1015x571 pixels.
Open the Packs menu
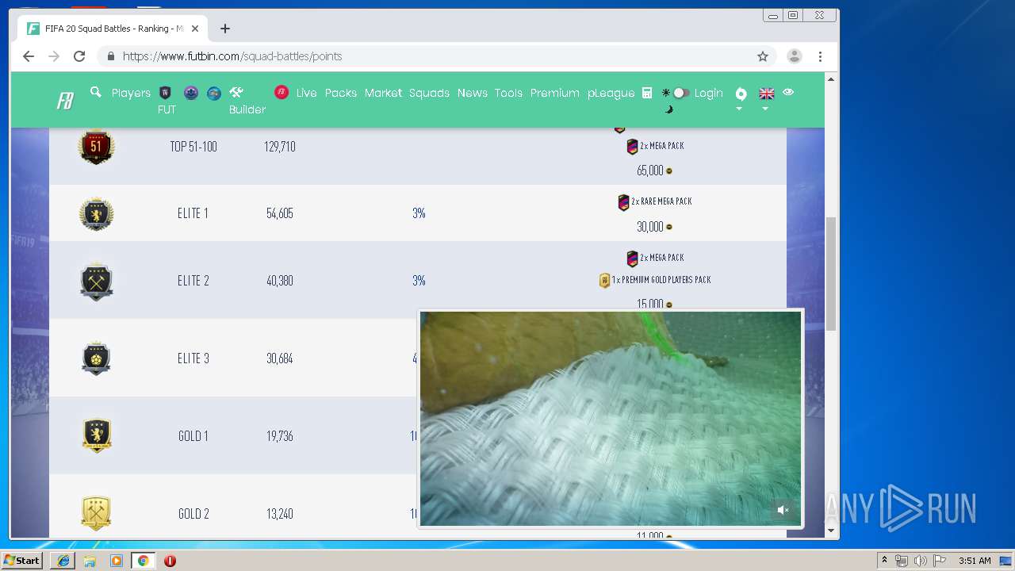[x=341, y=93]
